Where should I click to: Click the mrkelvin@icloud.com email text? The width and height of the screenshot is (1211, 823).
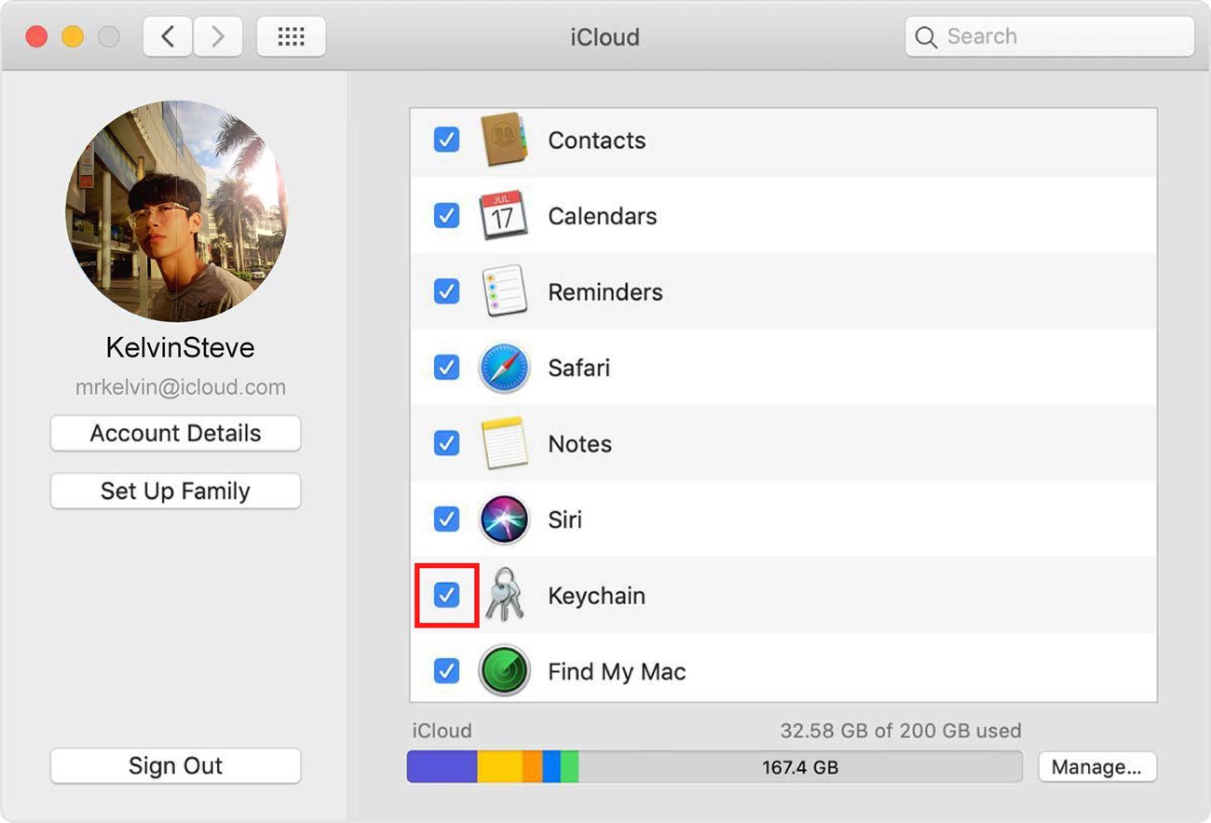tap(181, 387)
